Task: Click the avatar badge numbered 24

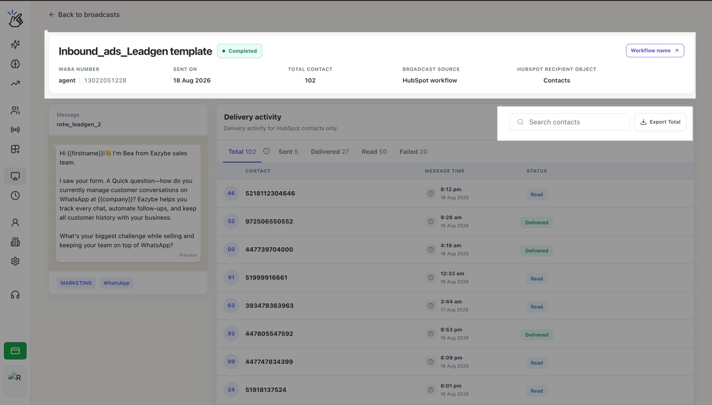Action: click(x=232, y=390)
